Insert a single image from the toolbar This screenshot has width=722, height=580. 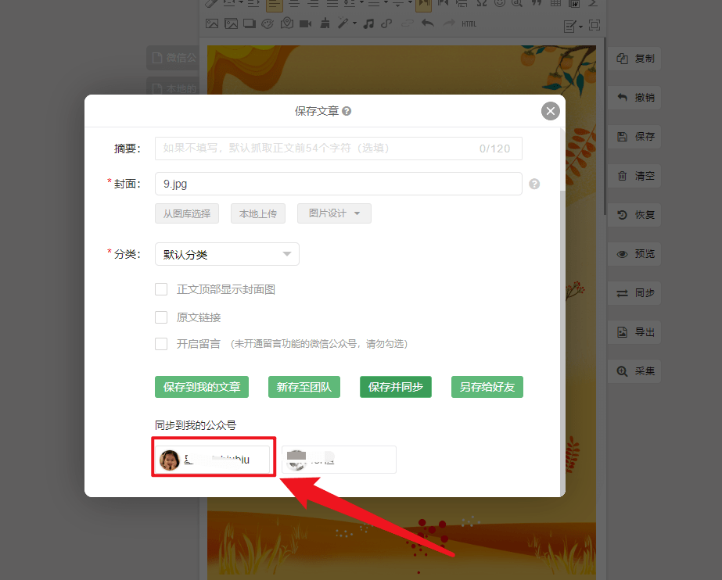[212, 24]
